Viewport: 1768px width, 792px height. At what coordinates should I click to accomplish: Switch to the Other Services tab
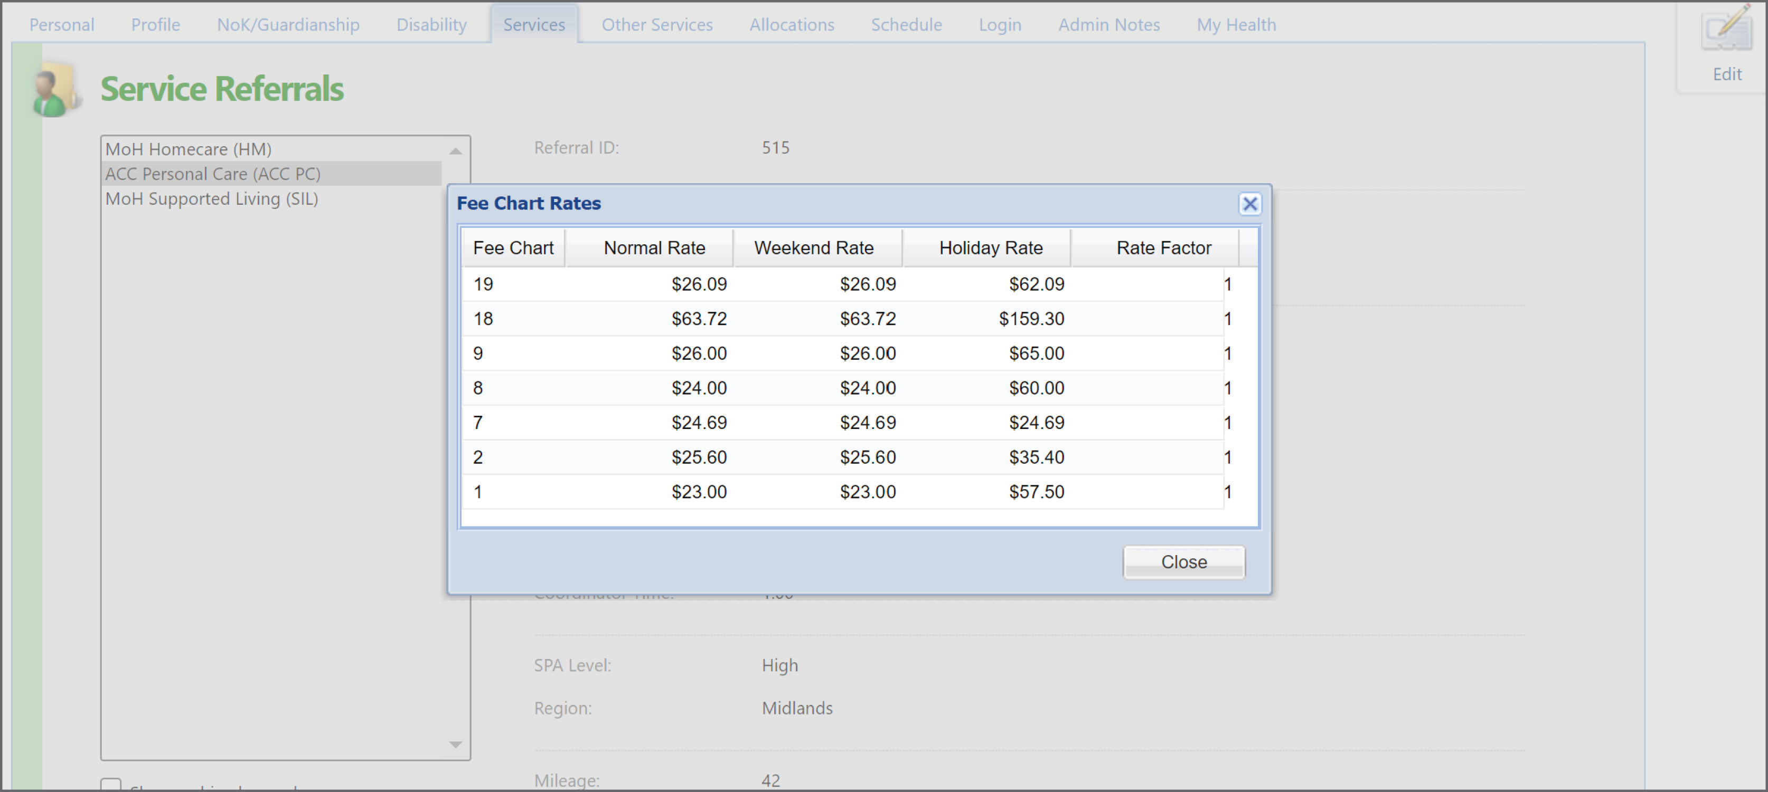(x=656, y=25)
